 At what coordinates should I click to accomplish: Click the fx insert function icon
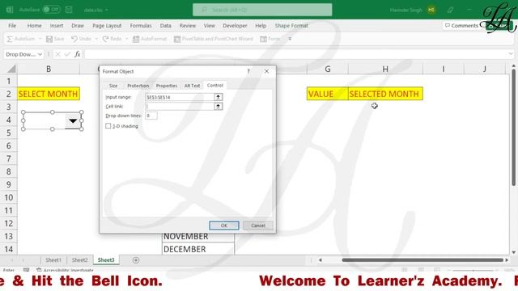[x=78, y=54]
